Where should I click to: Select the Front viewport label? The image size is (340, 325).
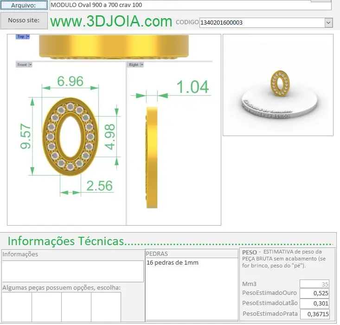(x=22, y=65)
